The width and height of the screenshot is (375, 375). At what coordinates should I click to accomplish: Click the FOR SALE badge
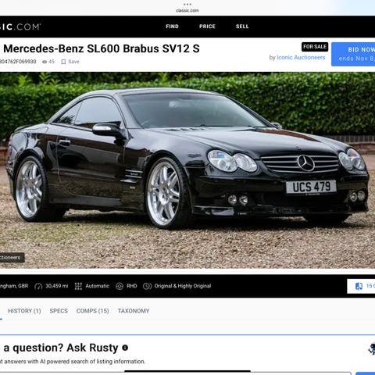pos(315,47)
